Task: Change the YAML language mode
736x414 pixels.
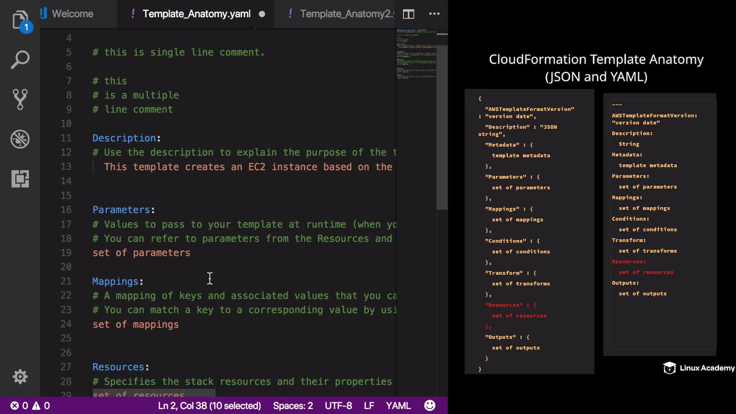Action: click(x=398, y=406)
